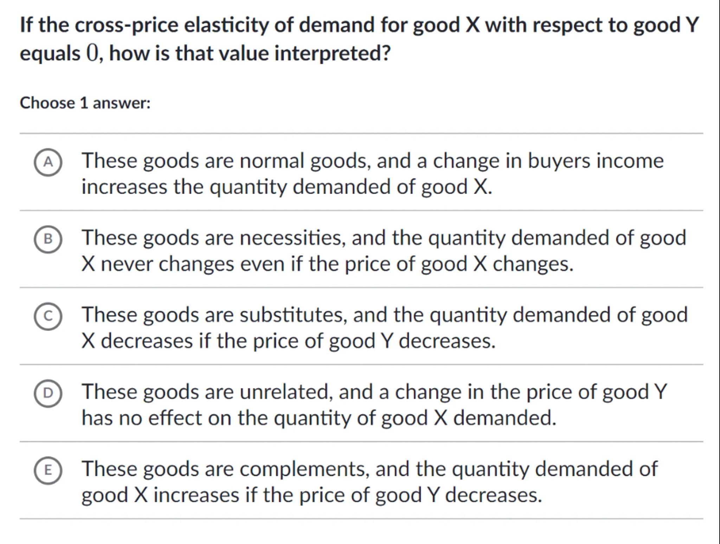
Task: Click "X never changes even if" answer line
Action: [x=327, y=264]
